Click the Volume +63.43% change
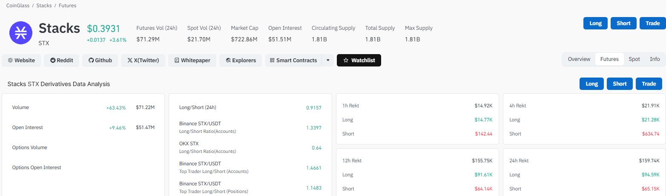This screenshot has height=196, width=666. click(x=116, y=108)
